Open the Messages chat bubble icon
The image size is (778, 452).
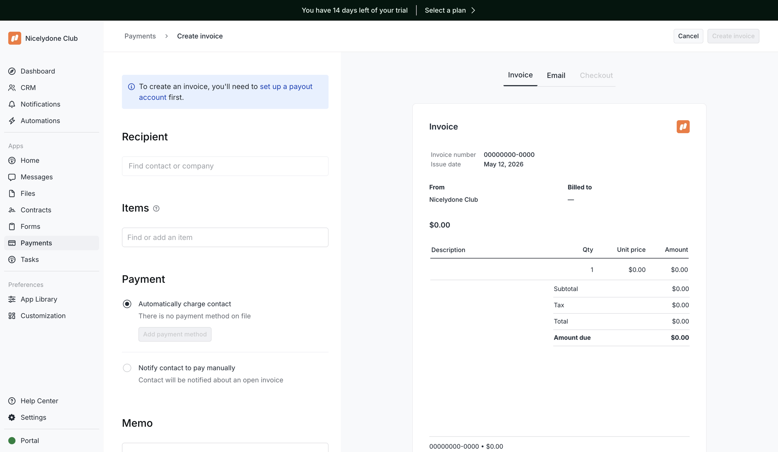click(12, 177)
